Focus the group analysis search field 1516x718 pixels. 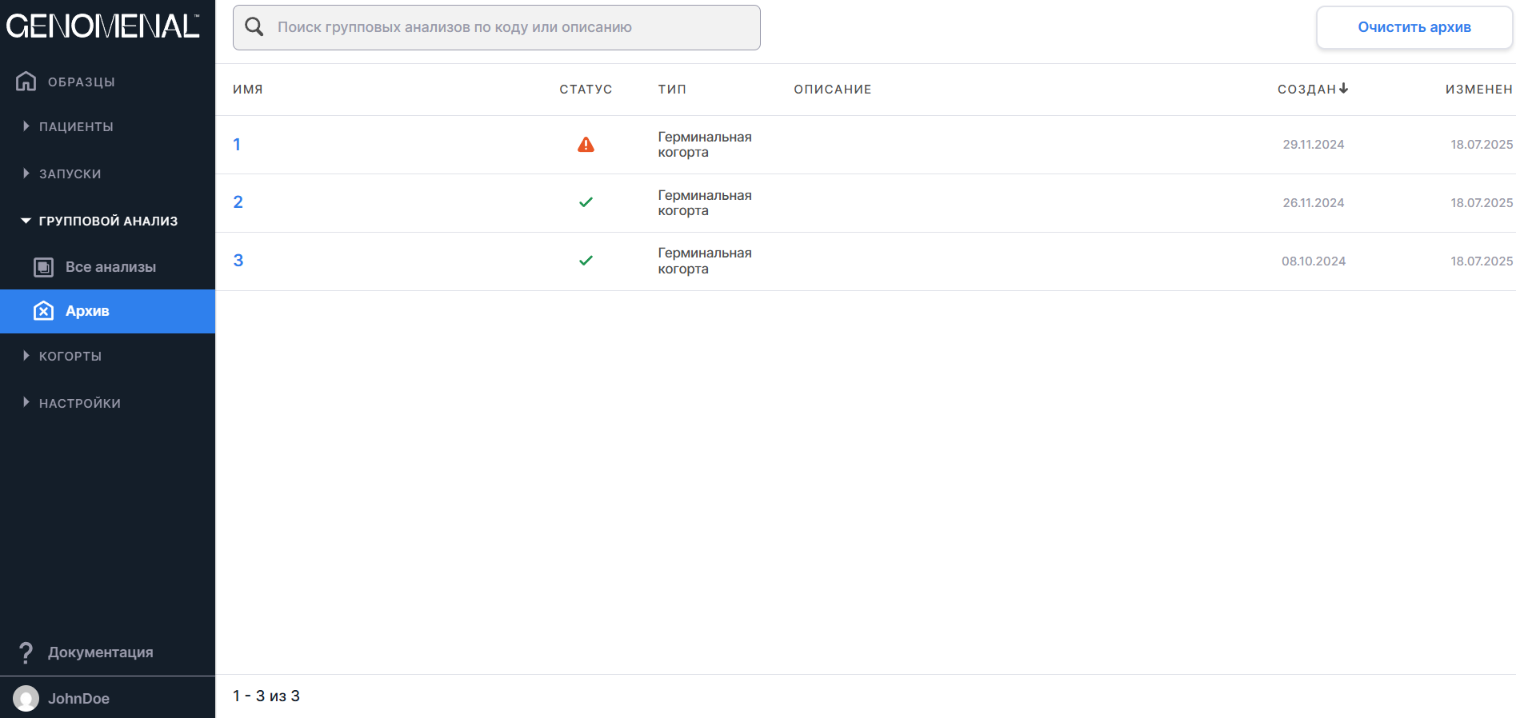coord(512,27)
